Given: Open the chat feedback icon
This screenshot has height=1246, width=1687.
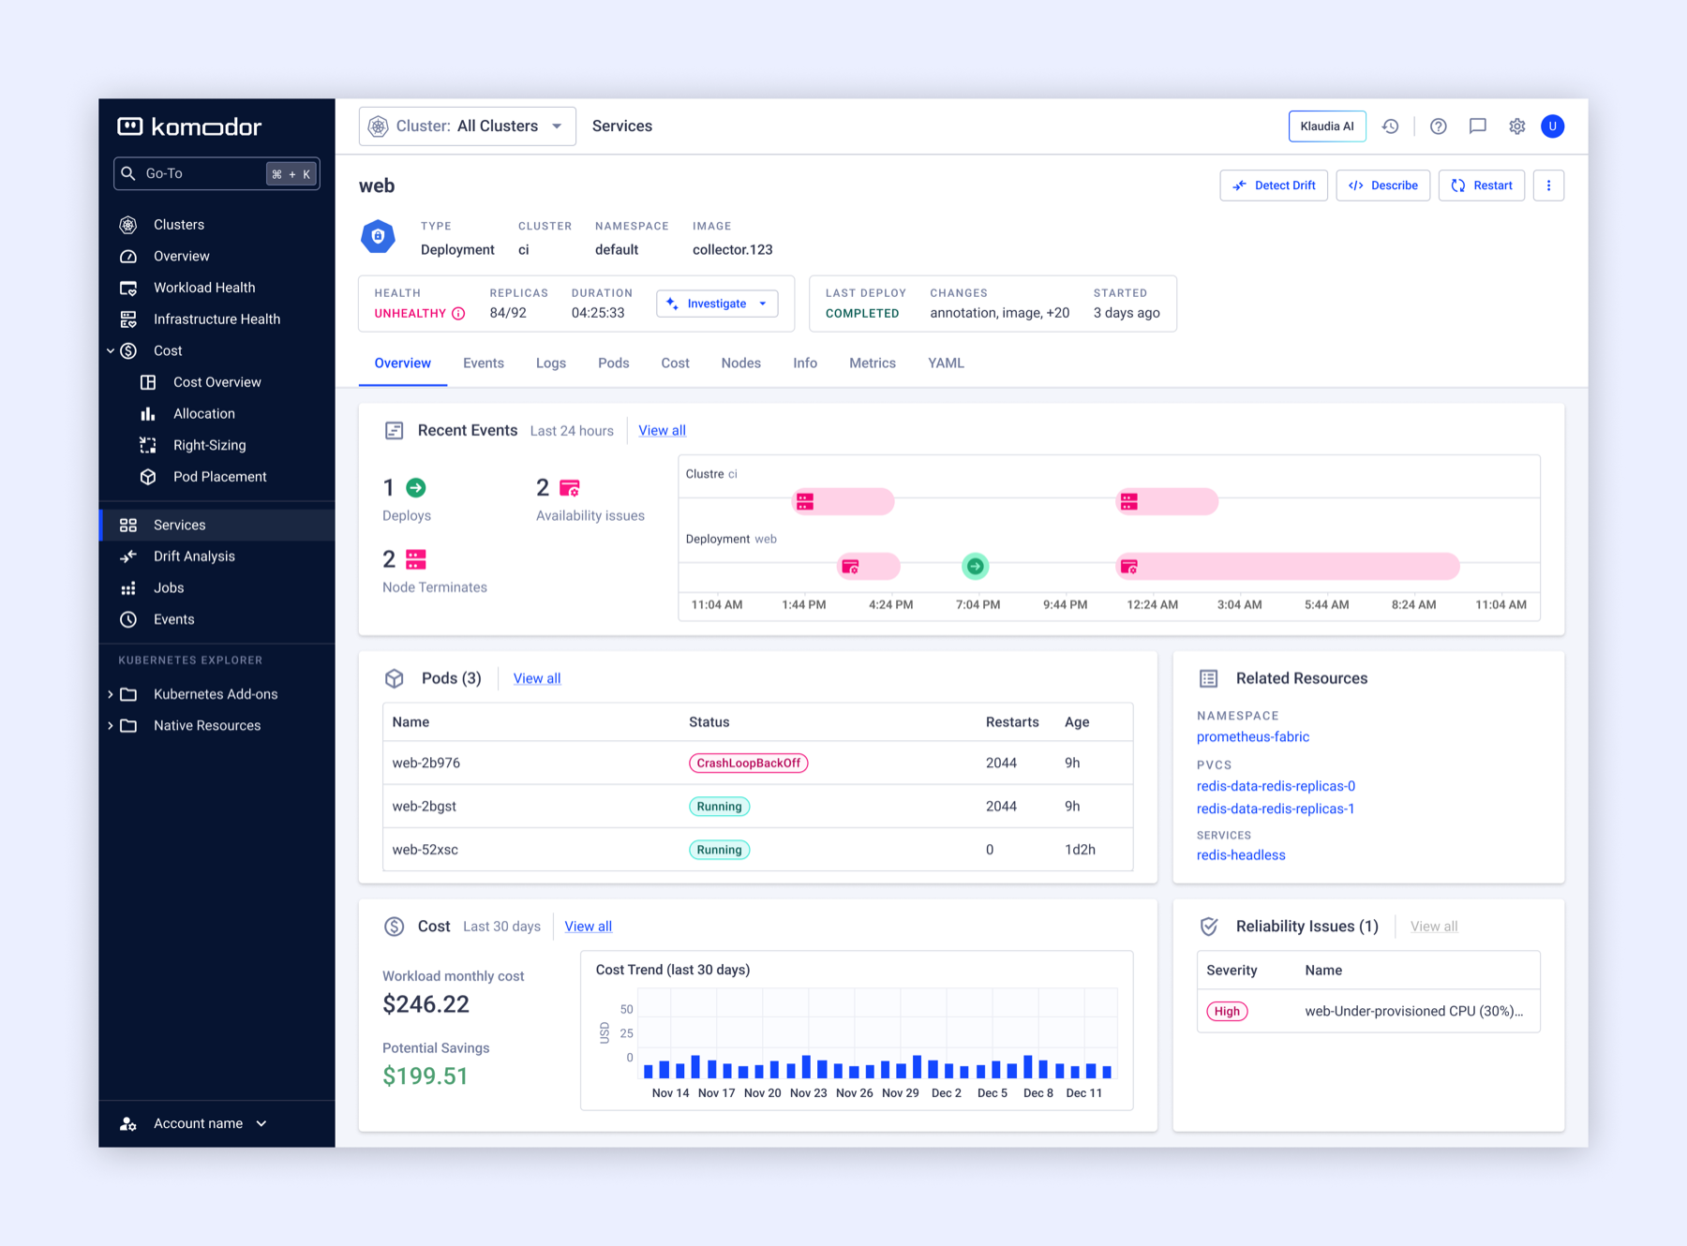Looking at the screenshot, I should click(x=1478, y=126).
